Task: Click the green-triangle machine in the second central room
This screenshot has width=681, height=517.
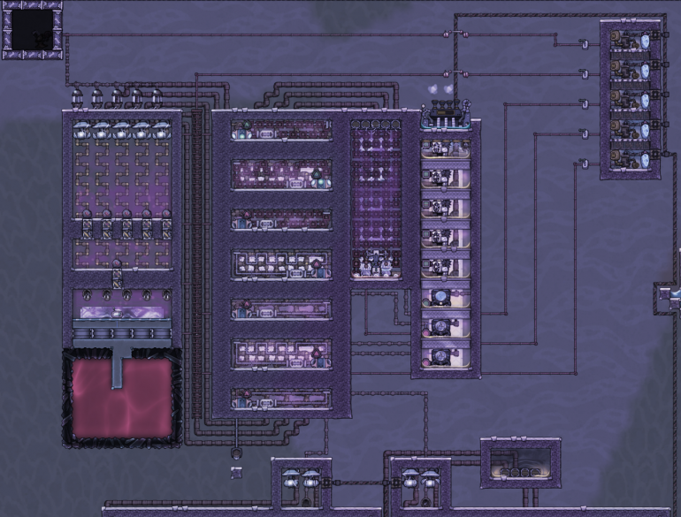Action: (319, 179)
